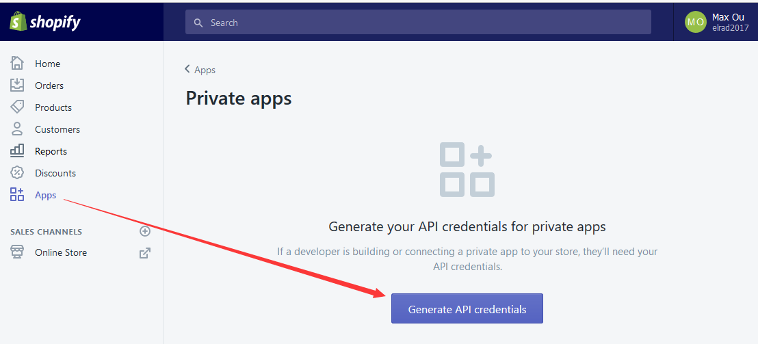The image size is (758, 344).
Task: Go back via Apps chevron link
Action: tap(200, 70)
